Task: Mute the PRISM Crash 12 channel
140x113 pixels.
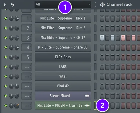Action: 6,106
